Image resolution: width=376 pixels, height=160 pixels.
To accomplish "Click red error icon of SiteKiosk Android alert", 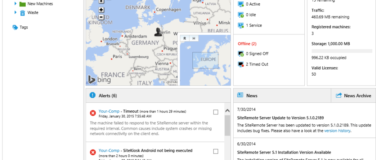I will 93,152.
